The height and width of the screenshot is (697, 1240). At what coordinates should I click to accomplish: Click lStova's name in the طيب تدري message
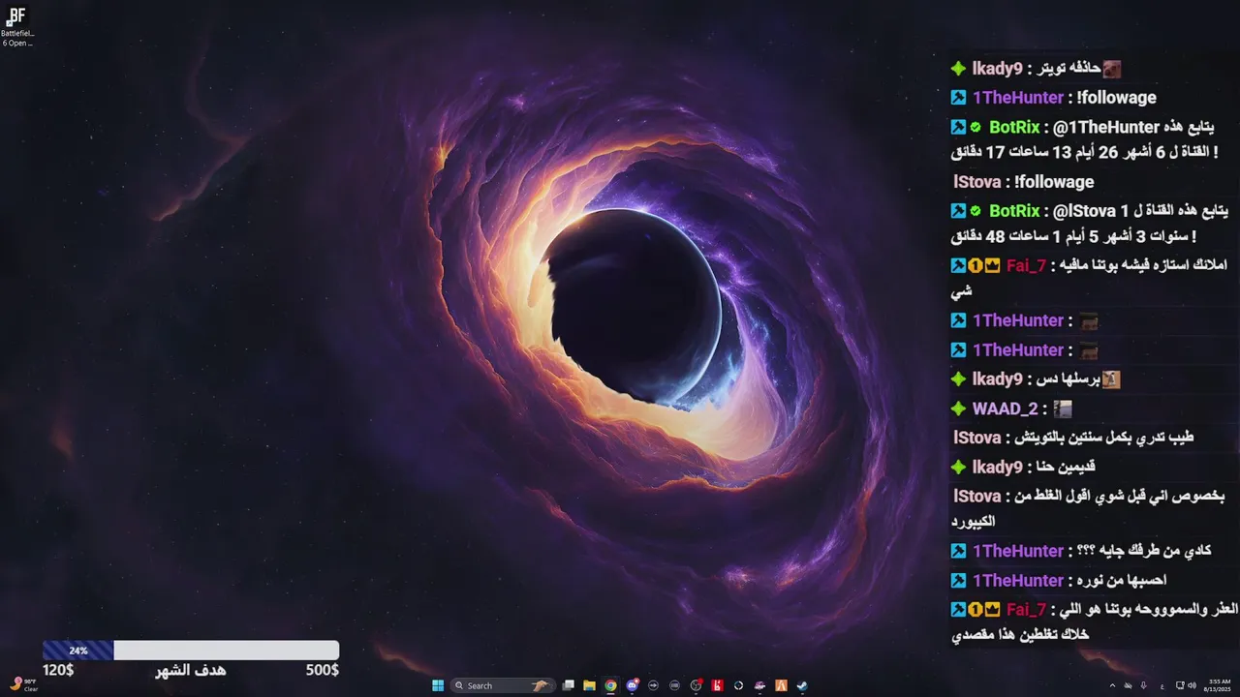[976, 438]
